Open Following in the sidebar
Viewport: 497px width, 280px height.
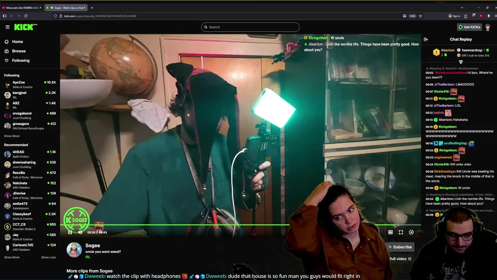(21, 60)
